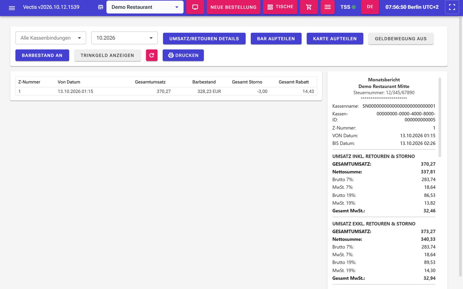Click the Z-Nummer column header

coord(29,82)
